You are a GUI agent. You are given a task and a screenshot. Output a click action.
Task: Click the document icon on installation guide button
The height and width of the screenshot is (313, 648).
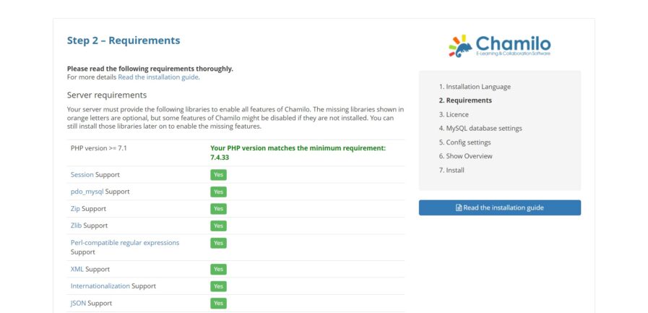[x=458, y=208]
